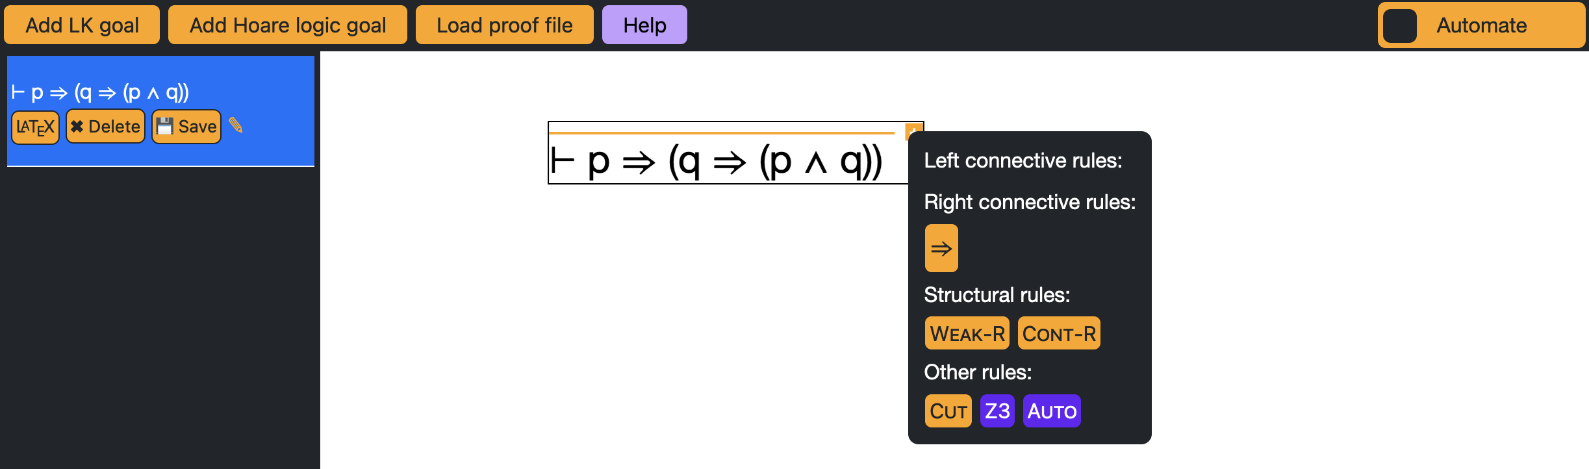Click Add LK goal
Viewport: 1589px width, 469px height.
coord(82,25)
